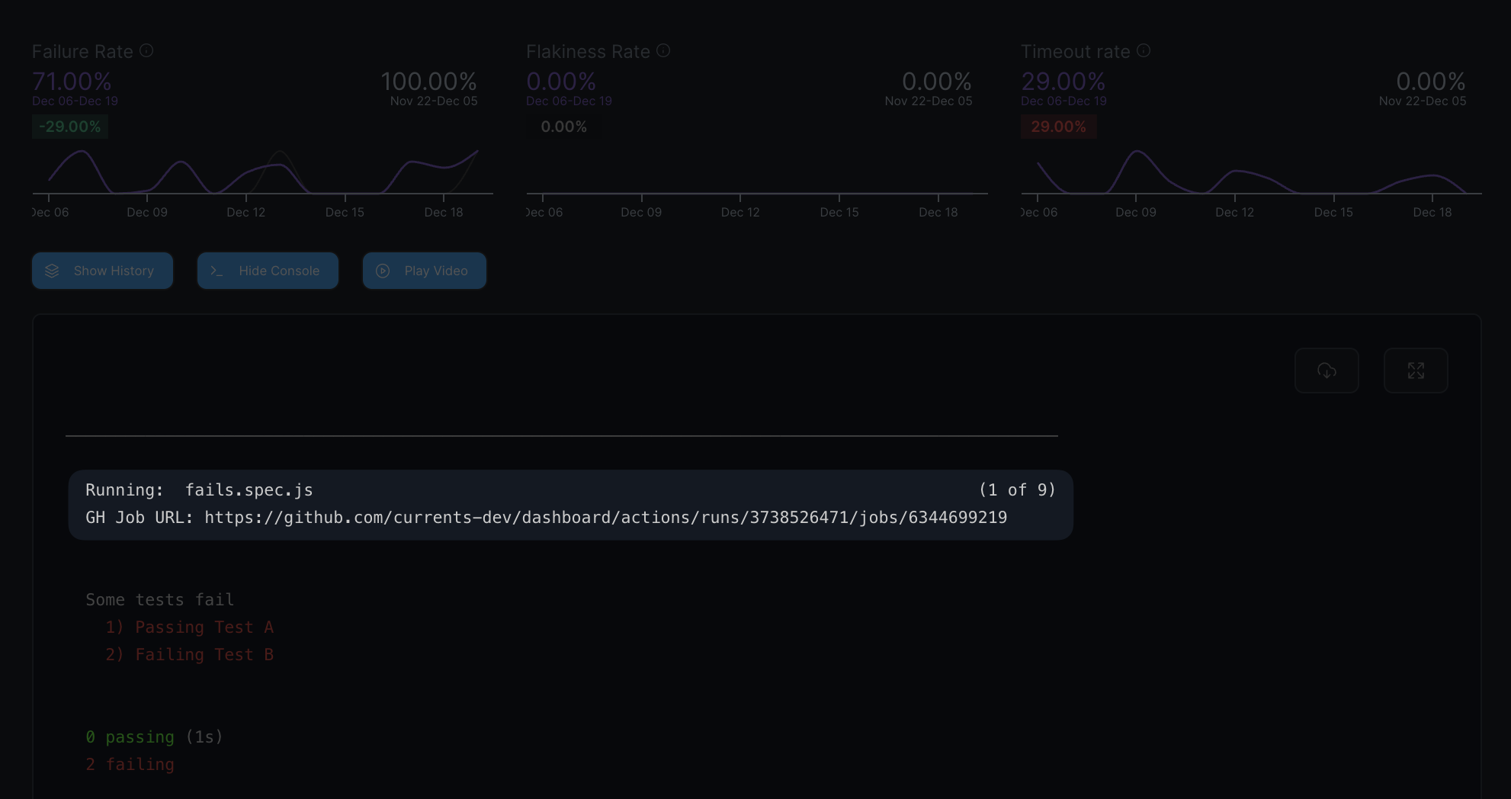Click the Dec 12 marker on Flakiness chart
Screen dimensions: 1511x799
[x=740, y=212]
